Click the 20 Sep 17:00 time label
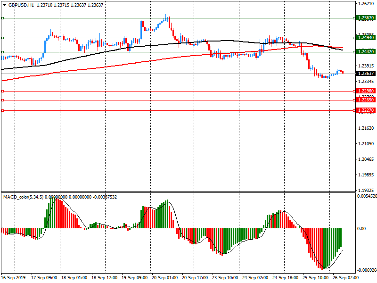 coord(195,278)
